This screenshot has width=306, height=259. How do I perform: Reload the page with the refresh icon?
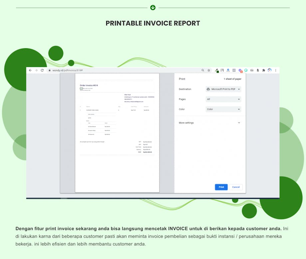(x=42, y=70)
